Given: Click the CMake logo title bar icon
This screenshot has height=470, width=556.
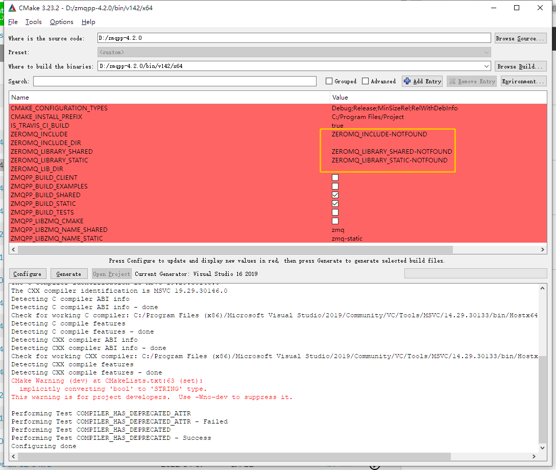Looking at the screenshot, I should tap(12, 8).
